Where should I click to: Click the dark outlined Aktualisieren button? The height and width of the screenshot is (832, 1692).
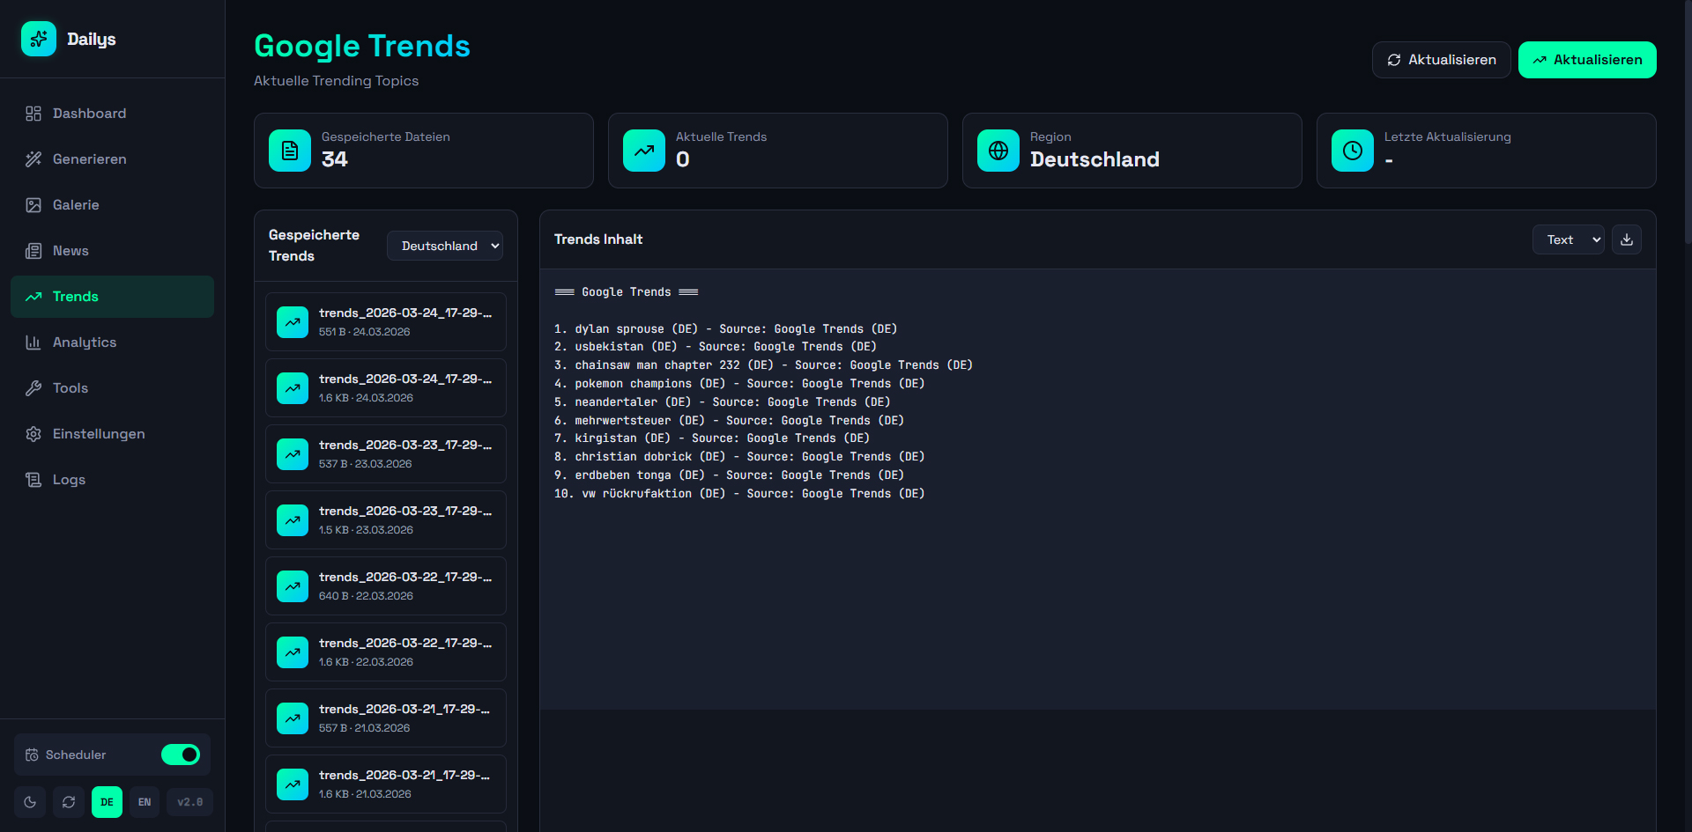(x=1441, y=60)
